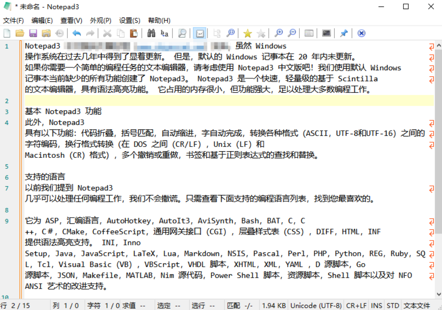Click the 1.94 KB file size entry
Viewport: 442px width, 310px height.
[274, 306]
